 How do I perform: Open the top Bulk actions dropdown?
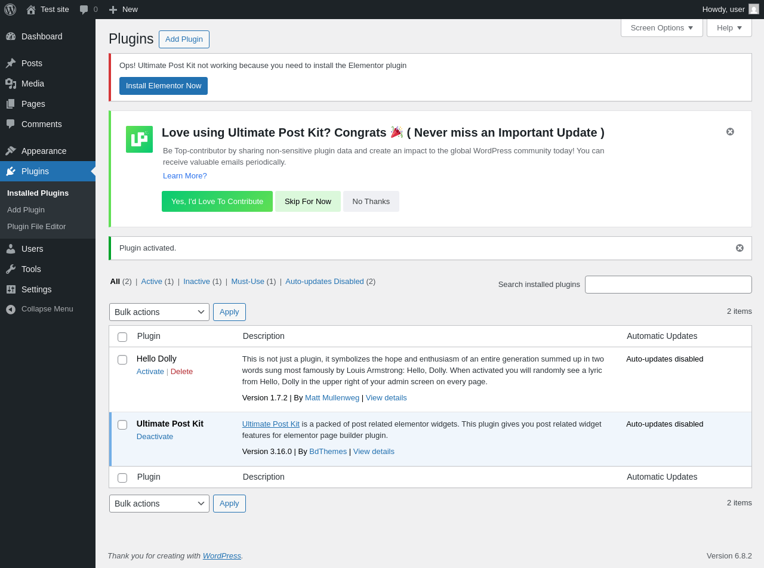(159, 312)
